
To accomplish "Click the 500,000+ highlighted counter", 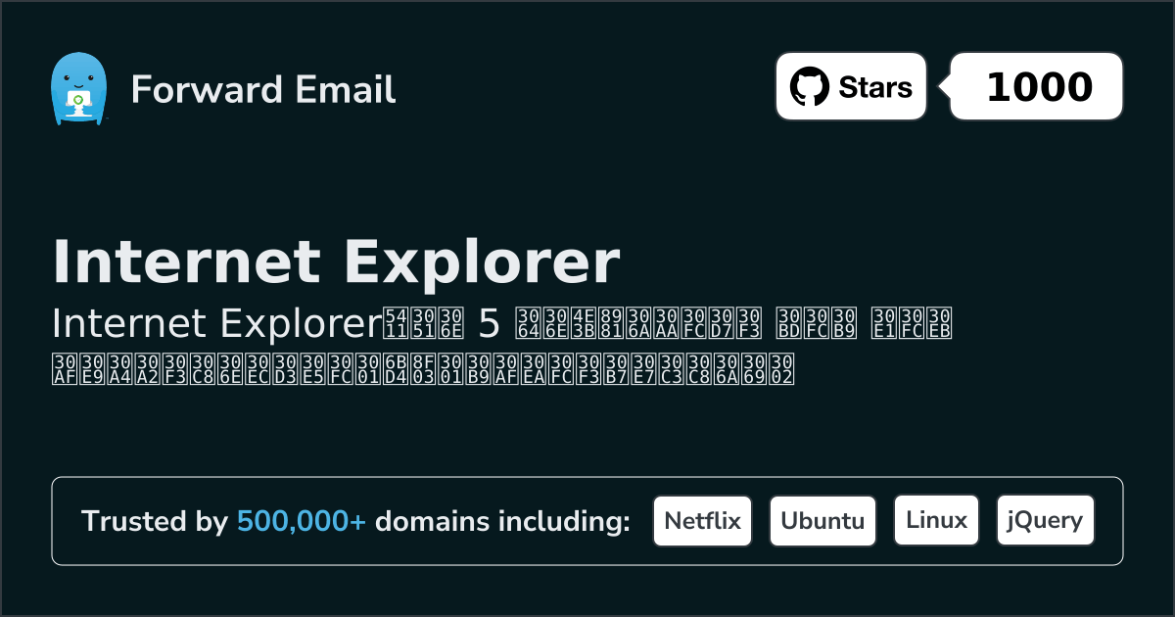I will (301, 521).
